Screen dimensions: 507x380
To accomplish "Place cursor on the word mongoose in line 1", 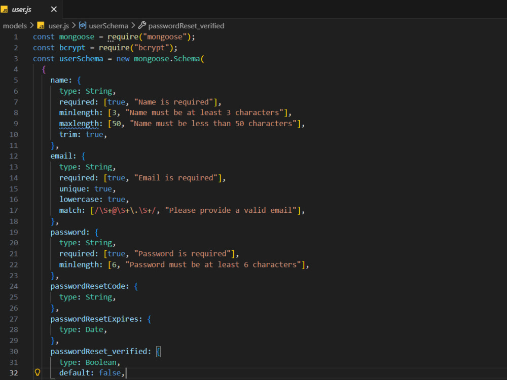I will tap(77, 37).
